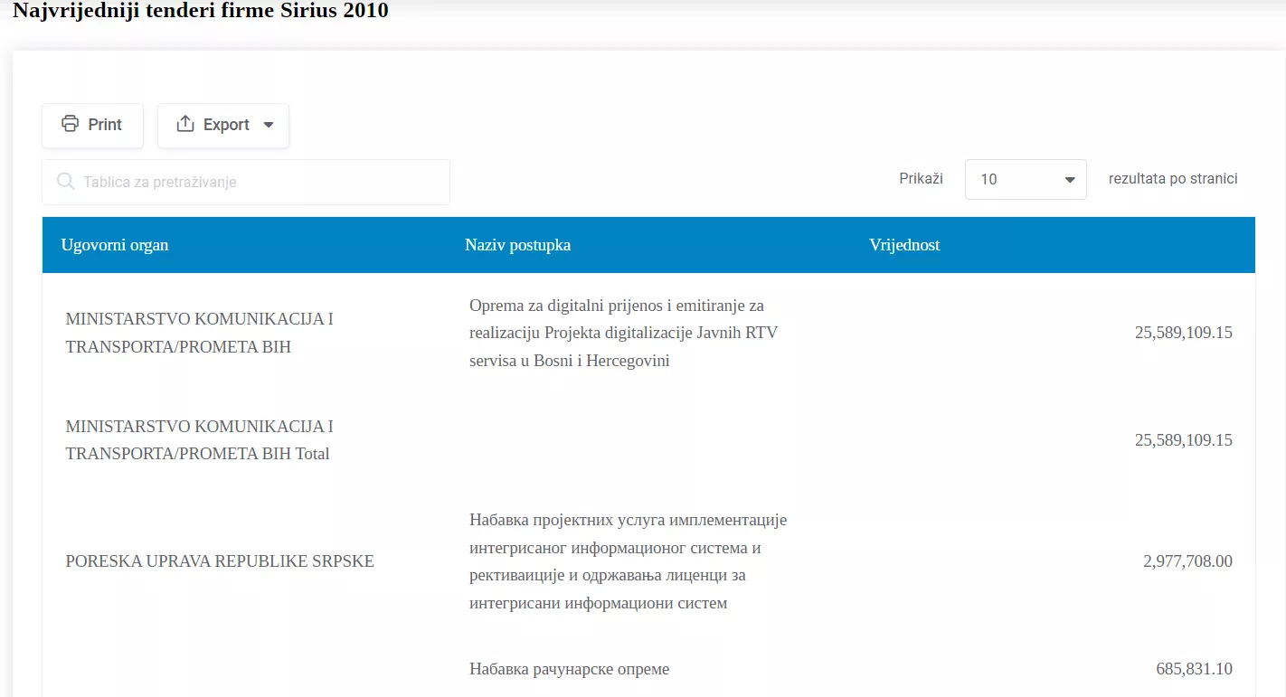The height and width of the screenshot is (697, 1286).
Task: Click the magnifying glass search icon
Action: [x=65, y=182]
